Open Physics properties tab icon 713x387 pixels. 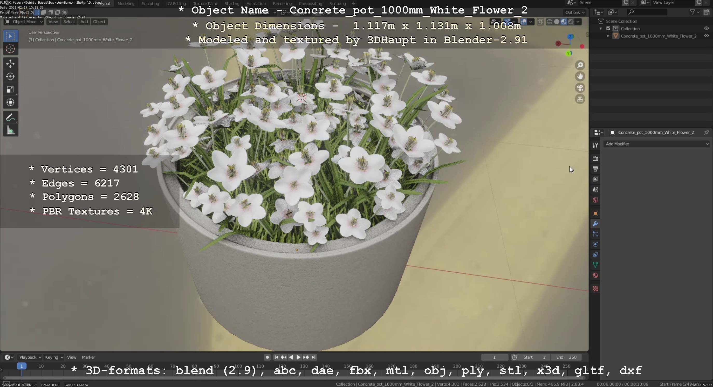coord(595,244)
